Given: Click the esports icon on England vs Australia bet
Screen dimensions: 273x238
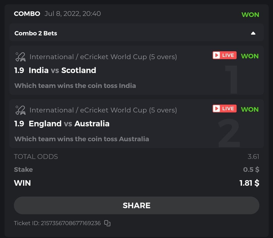Looking at the screenshot, I should (20, 110).
